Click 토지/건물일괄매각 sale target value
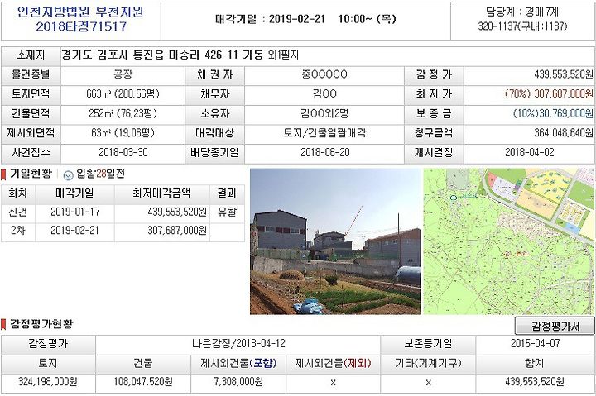This screenshot has width=596, height=396. point(324,133)
